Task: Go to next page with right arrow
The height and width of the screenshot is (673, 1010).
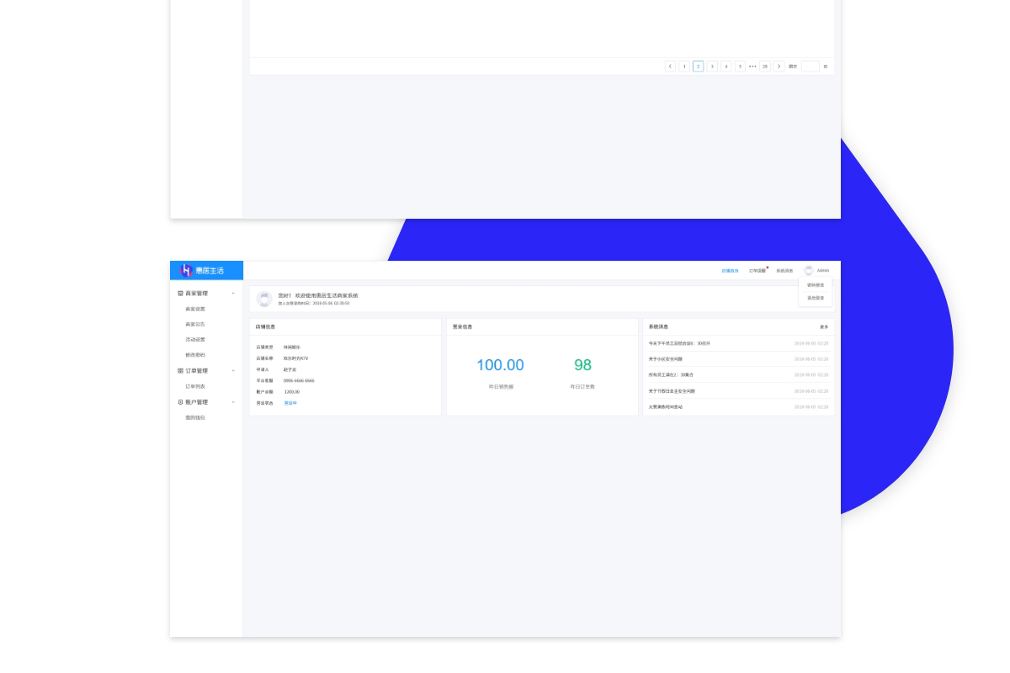Action: tap(779, 66)
